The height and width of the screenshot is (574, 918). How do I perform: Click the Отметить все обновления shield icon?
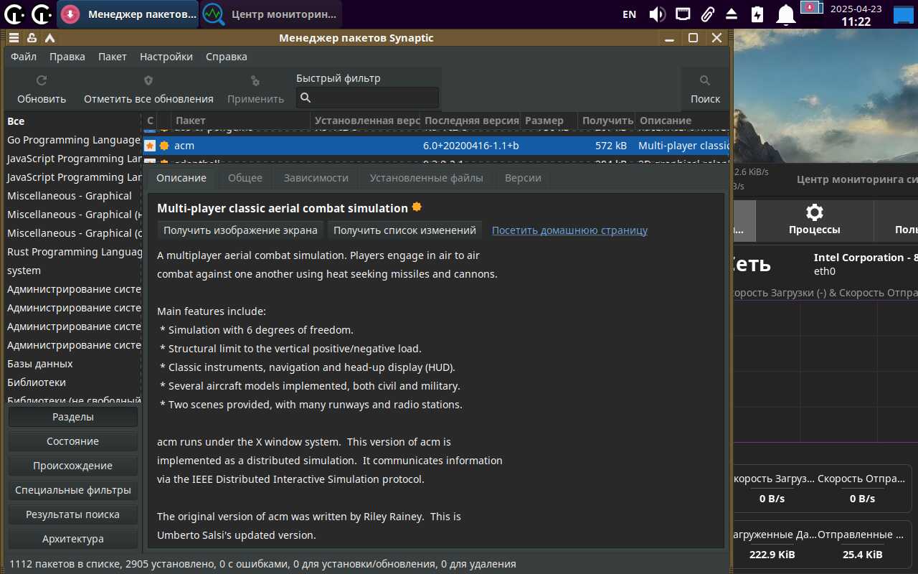click(x=148, y=81)
